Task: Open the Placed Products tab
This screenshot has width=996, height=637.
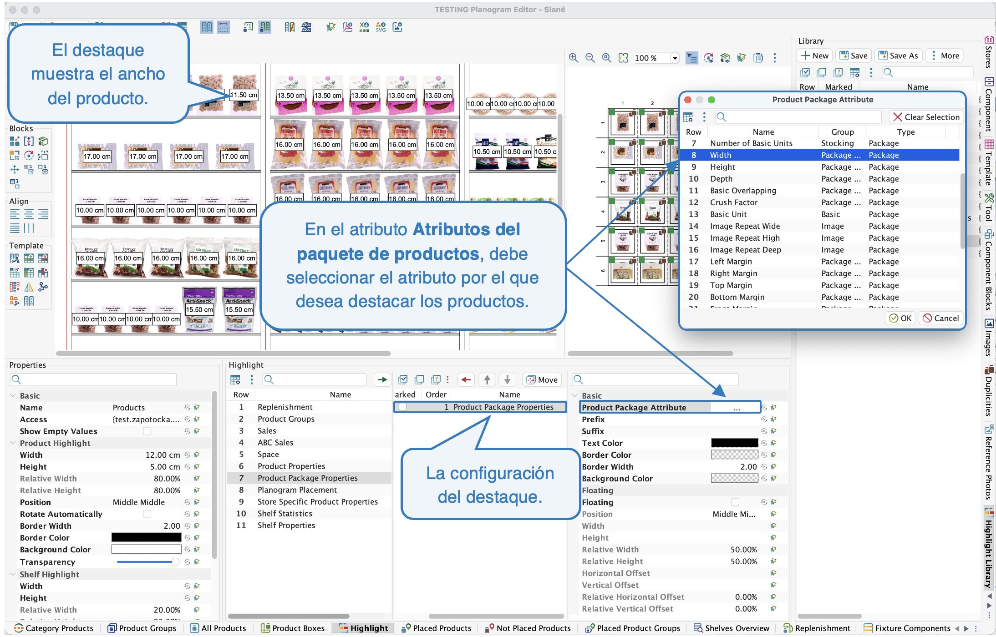Action: (x=436, y=628)
